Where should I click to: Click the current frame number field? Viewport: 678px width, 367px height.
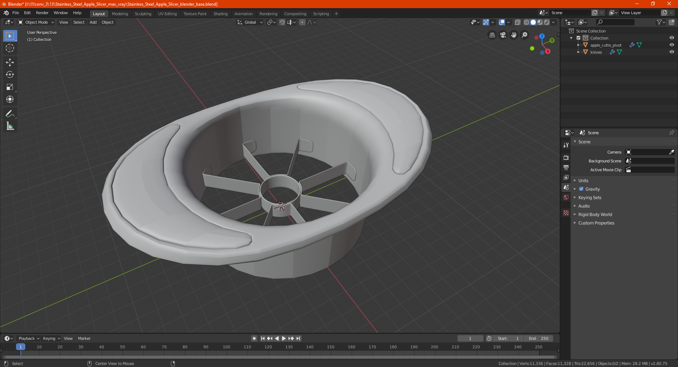[470, 338]
